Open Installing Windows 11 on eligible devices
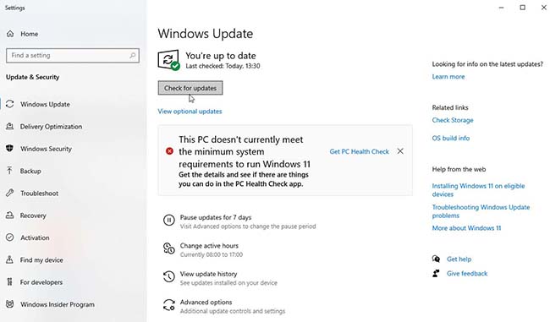 point(478,190)
